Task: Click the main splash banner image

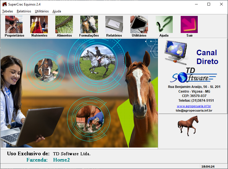Action: pos(79,93)
